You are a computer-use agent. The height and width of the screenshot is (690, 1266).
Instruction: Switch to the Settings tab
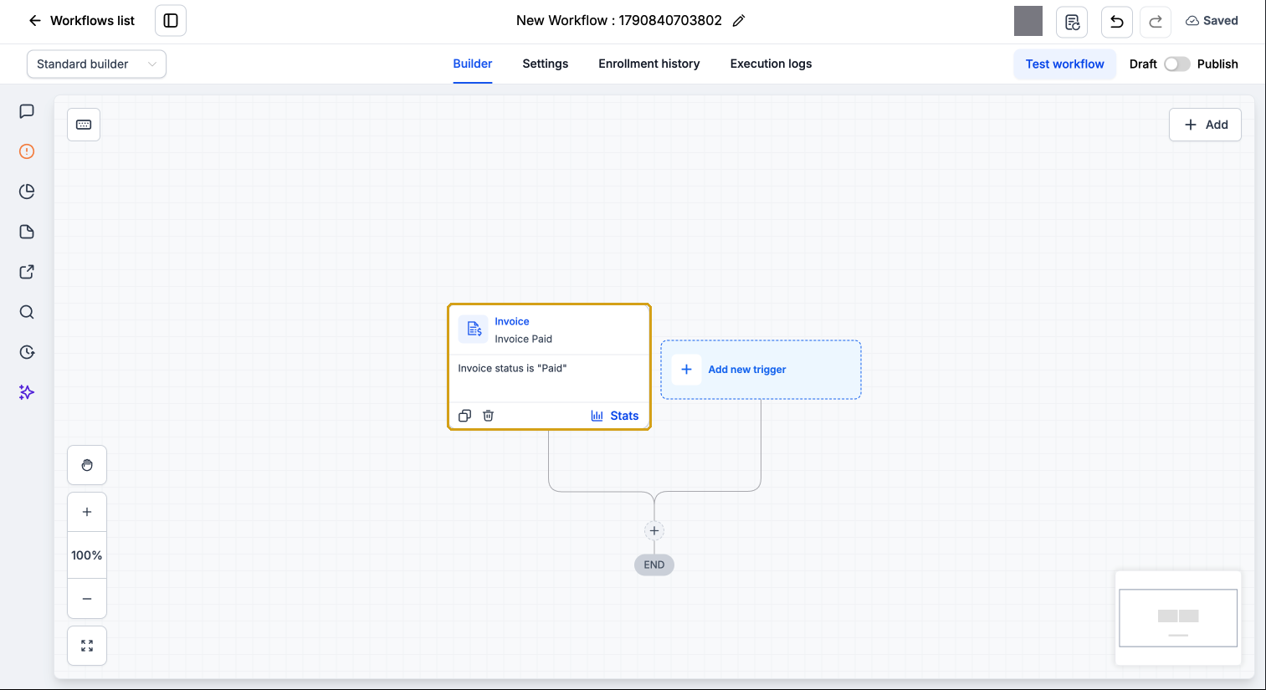(546, 64)
